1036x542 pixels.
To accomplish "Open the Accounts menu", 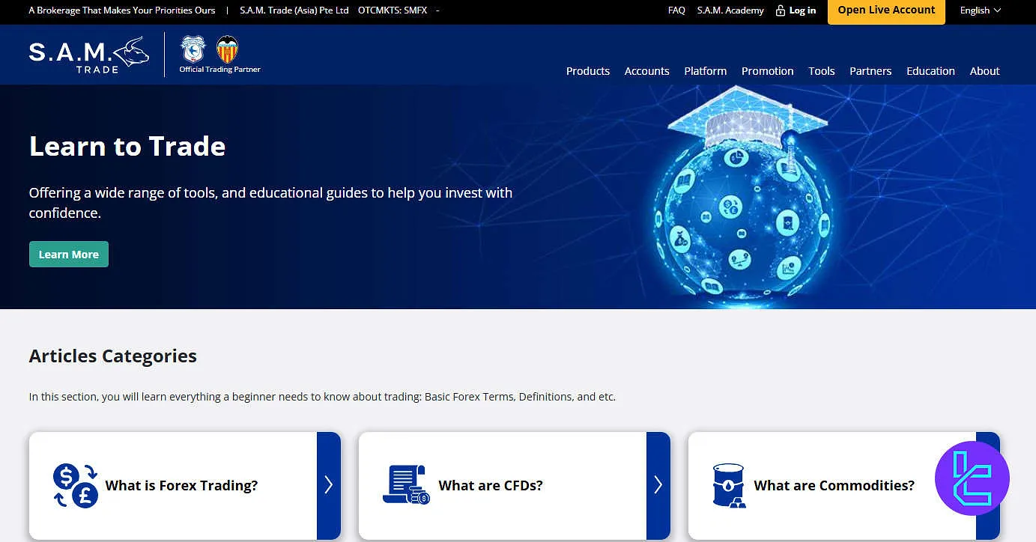I will pyautogui.click(x=646, y=71).
